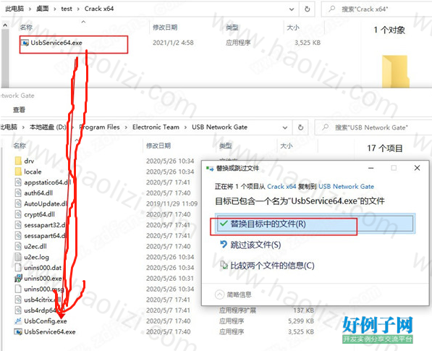Sort by 修改日期 column in USB Network Gate window
Screen dimensions: 432x351
[x=158, y=145]
